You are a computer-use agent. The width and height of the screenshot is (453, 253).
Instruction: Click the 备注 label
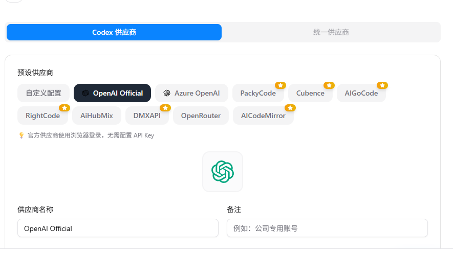(234, 210)
